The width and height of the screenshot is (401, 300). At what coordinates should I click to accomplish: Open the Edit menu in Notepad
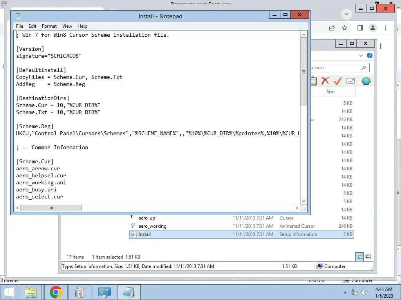pos(32,26)
